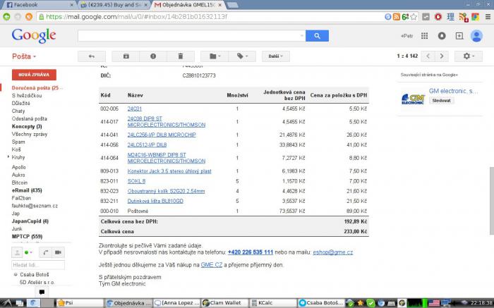The height and width of the screenshot is (308, 494).
Task: Click the phone call icon in chat
Action: click(46, 252)
